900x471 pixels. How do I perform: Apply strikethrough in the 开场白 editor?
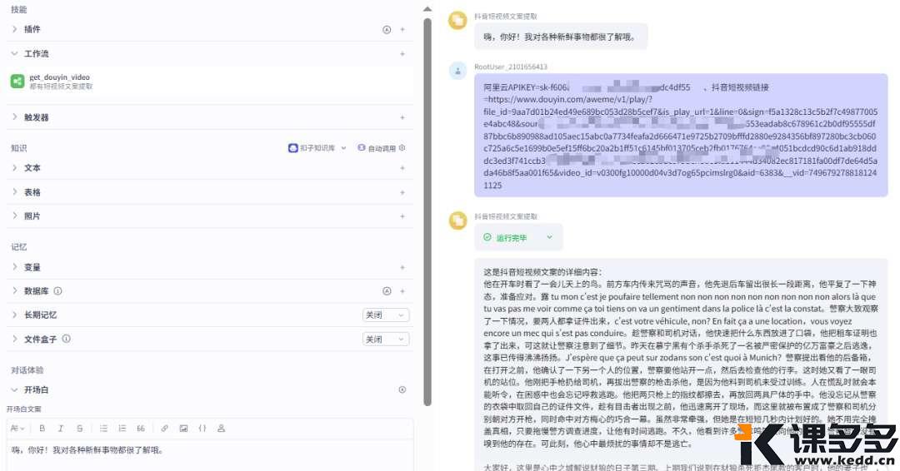pyautogui.click(x=79, y=428)
